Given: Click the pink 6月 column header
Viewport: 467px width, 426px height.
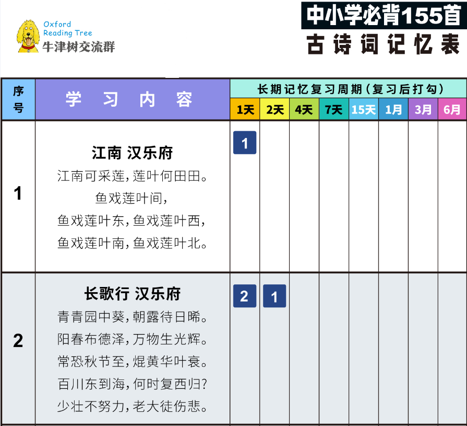Looking at the screenshot, I should (x=452, y=110).
